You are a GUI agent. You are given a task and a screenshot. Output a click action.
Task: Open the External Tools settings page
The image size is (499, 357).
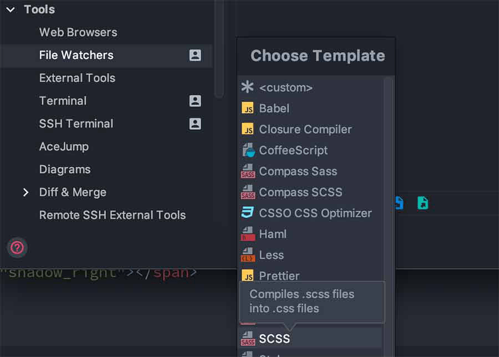pos(77,78)
